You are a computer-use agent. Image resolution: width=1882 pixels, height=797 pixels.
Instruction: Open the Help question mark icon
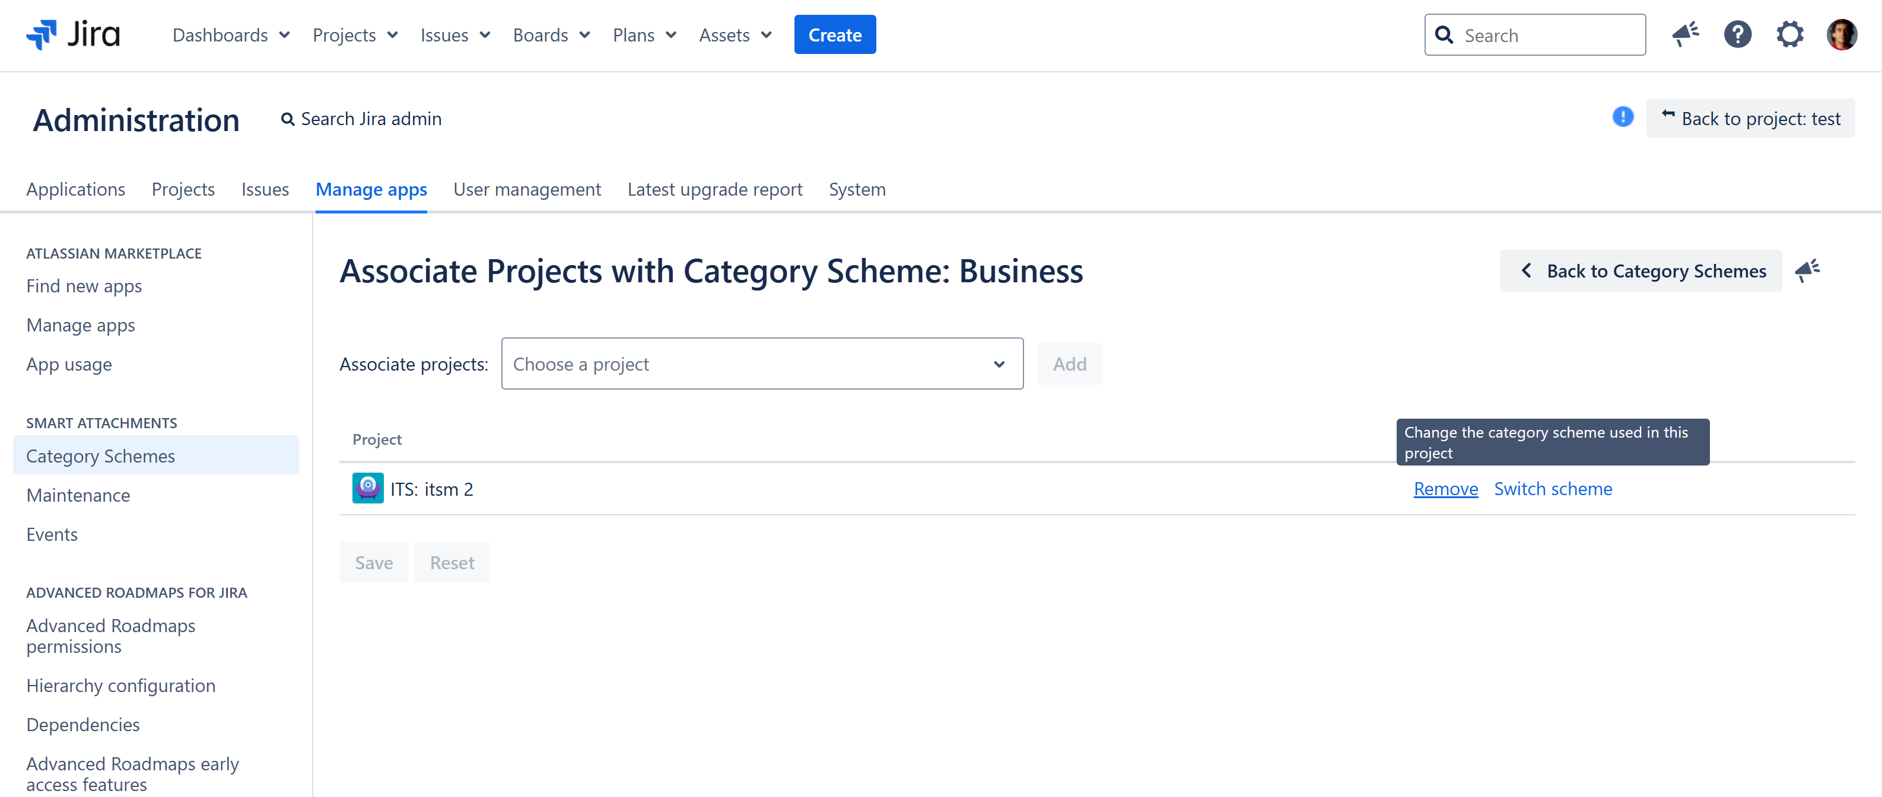point(1737,34)
